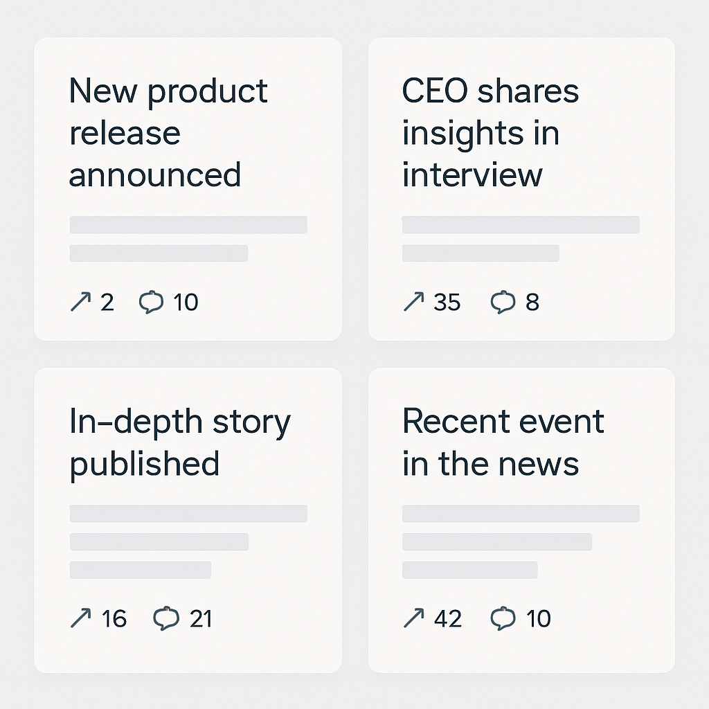This screenshot has height=709, width=709.
Task: Open the 'CEO shares insights in interview' headline
Action: 490,132
